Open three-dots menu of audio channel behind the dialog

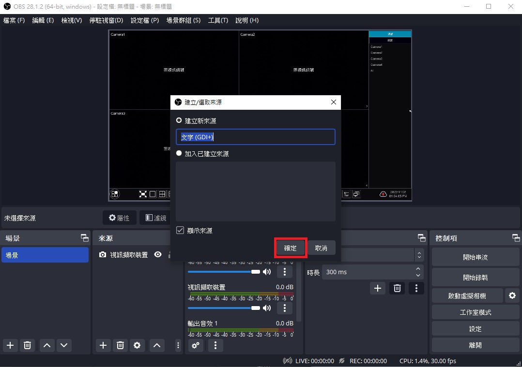tap(285, 272)
